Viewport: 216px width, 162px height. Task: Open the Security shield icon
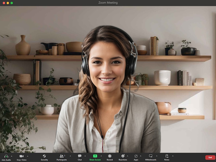(44, 156)
